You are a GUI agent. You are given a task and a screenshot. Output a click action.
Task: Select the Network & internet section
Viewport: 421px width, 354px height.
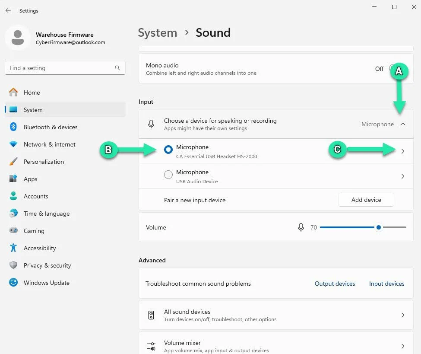(49, 144)
